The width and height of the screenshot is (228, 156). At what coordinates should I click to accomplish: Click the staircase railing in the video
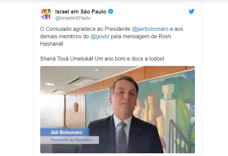coord(181,136)
